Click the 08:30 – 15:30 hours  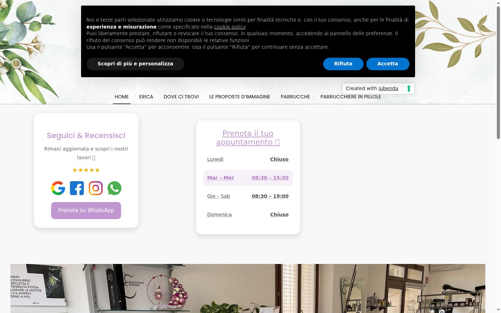tap(270, 178)
